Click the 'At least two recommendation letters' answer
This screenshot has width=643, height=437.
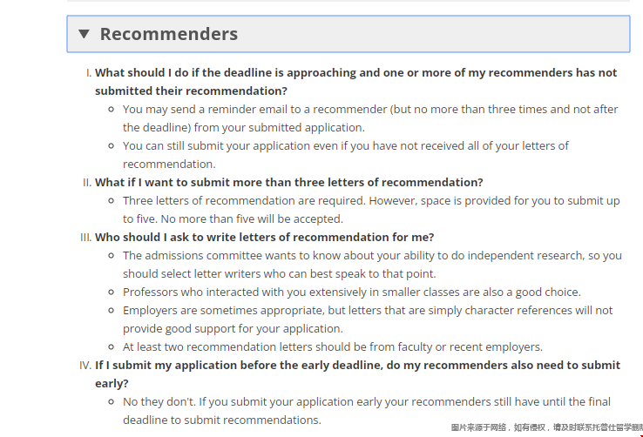(333, 346)
